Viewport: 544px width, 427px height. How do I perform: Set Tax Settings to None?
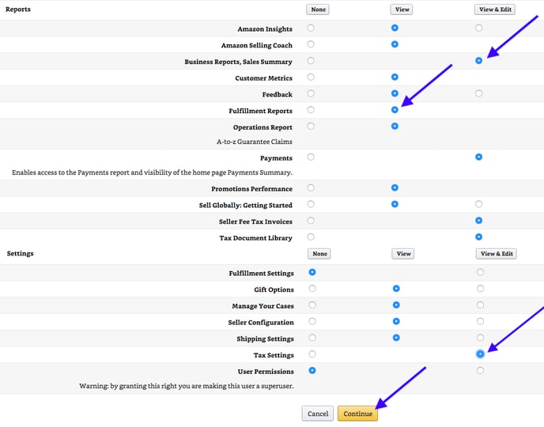[x=312, y=354]
